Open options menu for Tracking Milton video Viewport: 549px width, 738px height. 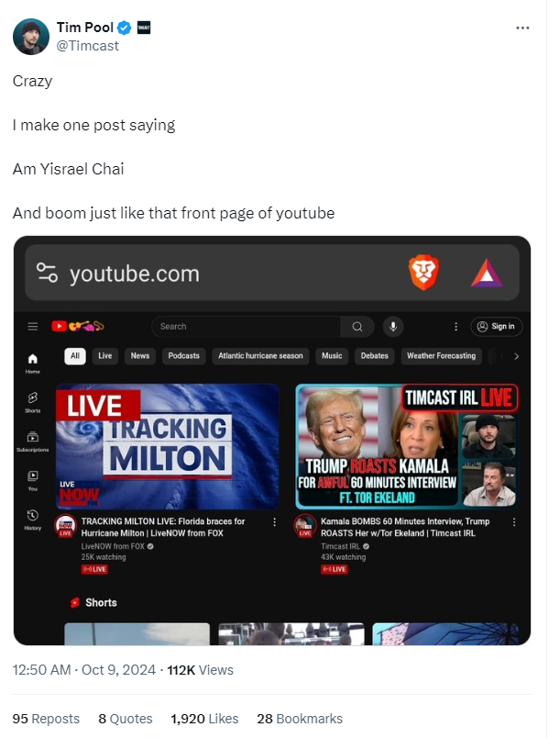[275, 522]
